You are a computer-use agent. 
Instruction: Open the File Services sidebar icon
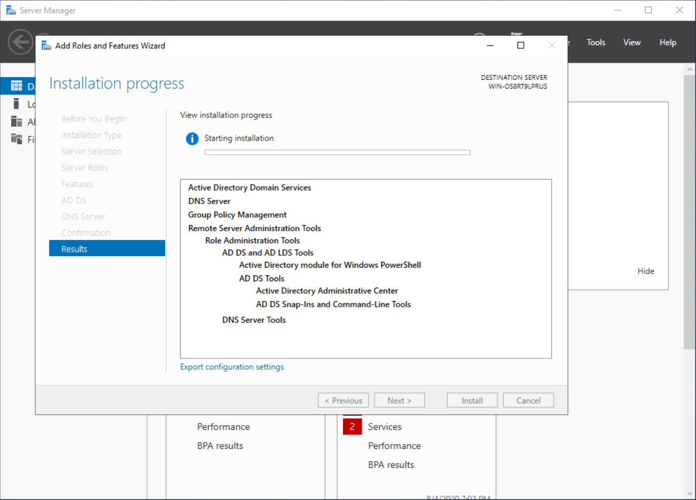tap(17, 139)
